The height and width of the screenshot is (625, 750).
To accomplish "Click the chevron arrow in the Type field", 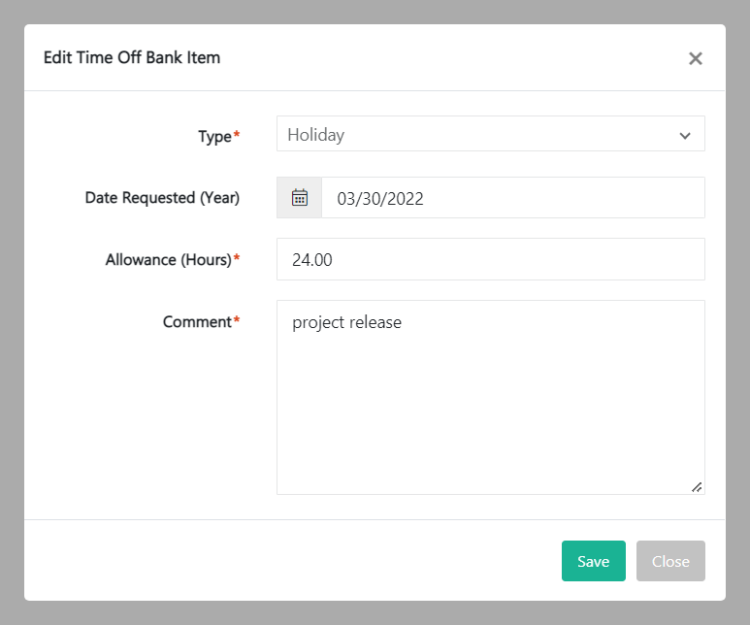I will tap(685, 136).
